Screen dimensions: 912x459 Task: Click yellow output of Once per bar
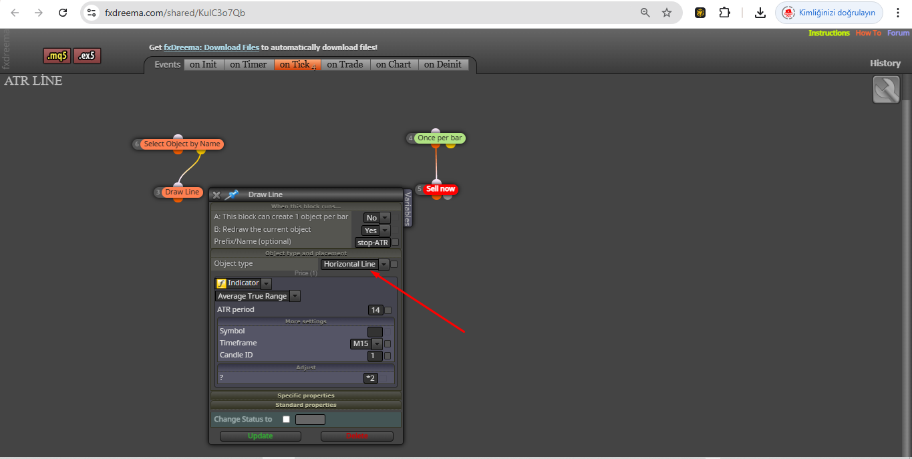450,145
